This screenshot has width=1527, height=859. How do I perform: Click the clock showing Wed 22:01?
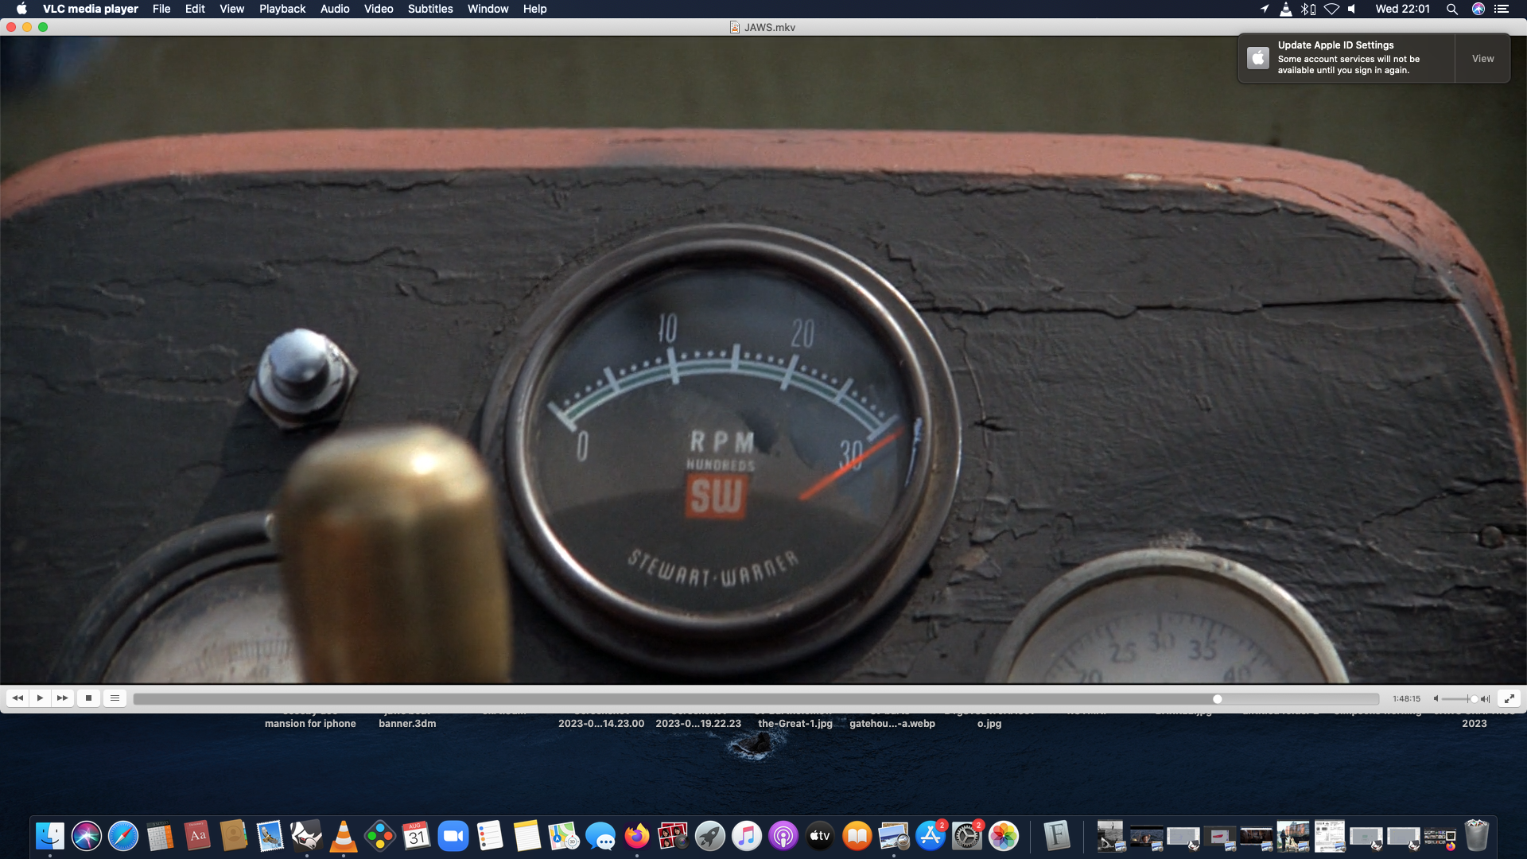[1403, 9]
